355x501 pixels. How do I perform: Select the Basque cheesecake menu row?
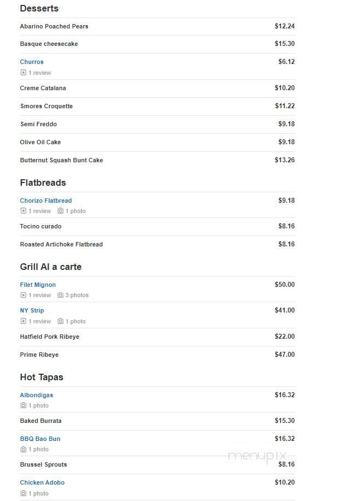point(157,44)
